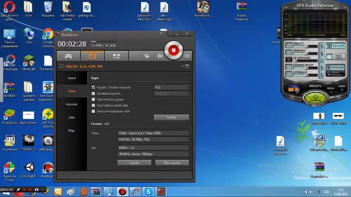Click the recording area rectangle icon
The height and width of the screenshot is (197, 351).
(61, 66)
